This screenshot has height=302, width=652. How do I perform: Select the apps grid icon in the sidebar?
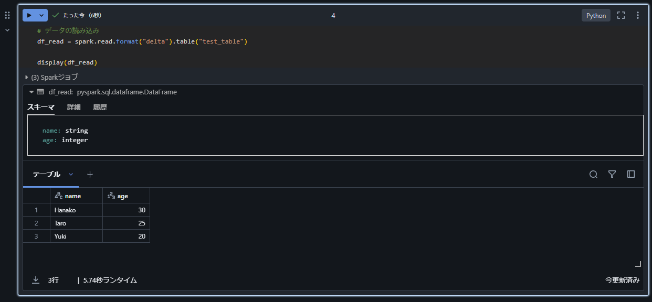pos(7,15)
